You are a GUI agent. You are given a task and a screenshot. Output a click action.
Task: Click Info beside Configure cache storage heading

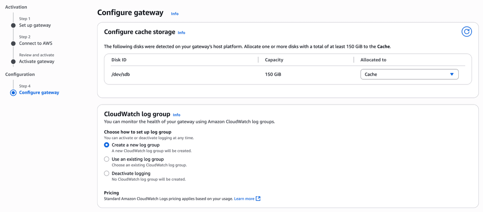pos(181,32)
